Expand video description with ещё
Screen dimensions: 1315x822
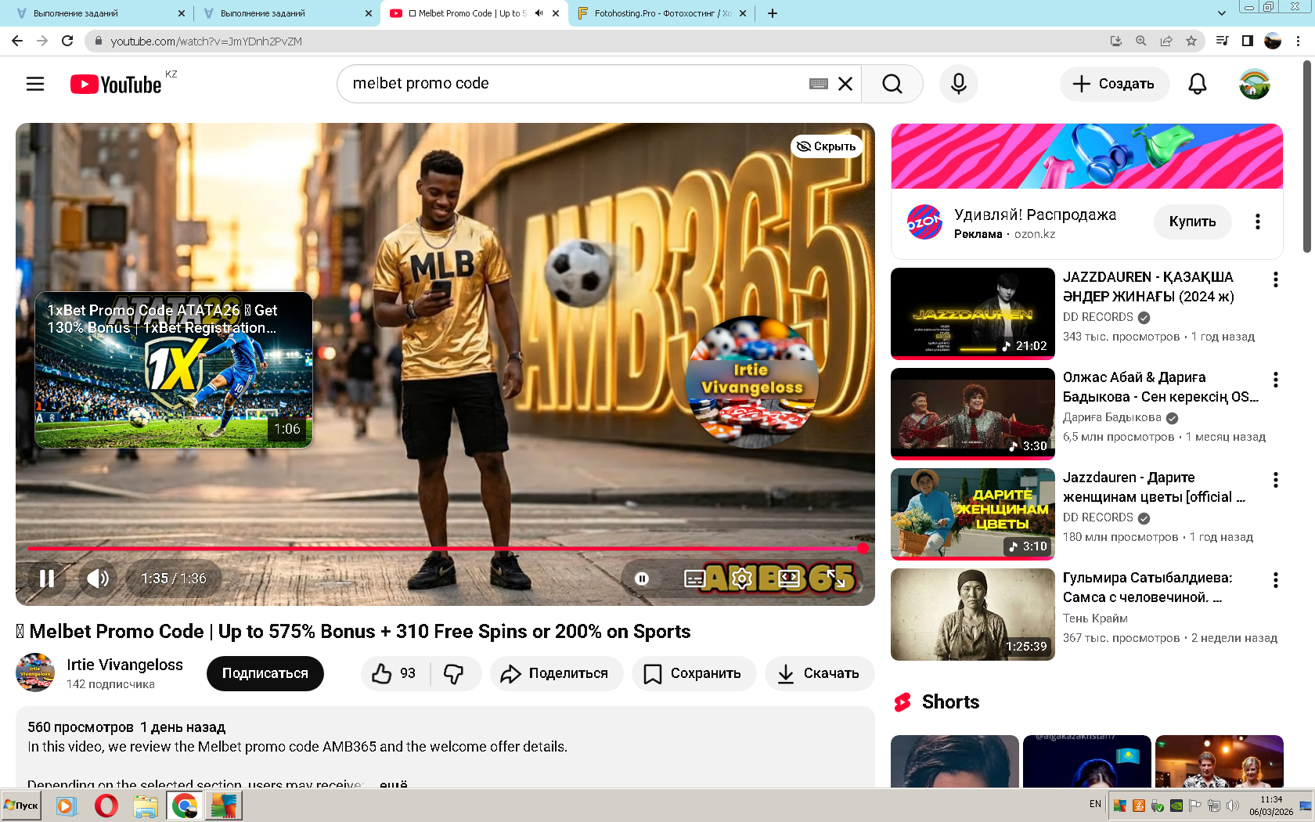click(394, 783)
